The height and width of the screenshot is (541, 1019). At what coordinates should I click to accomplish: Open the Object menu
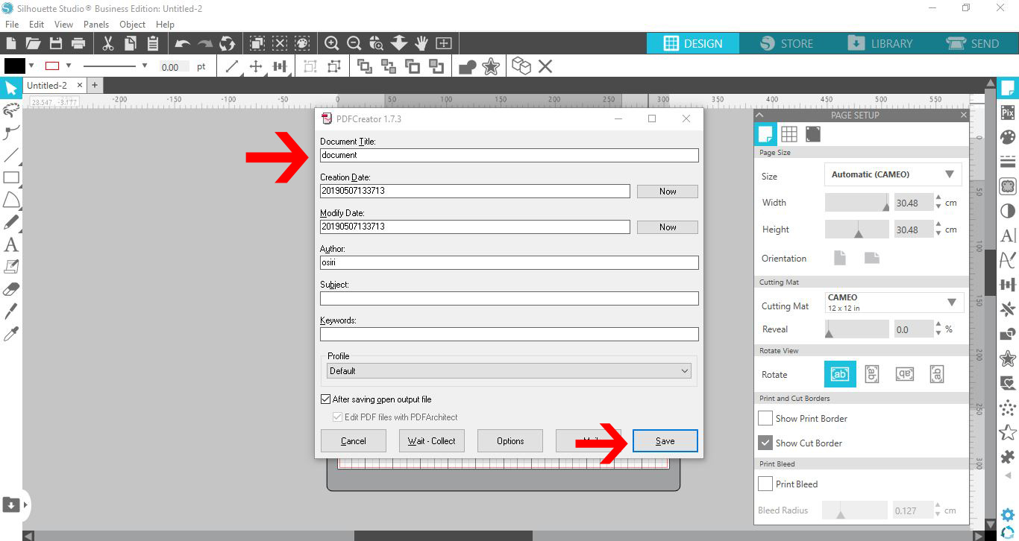(133, 25)
